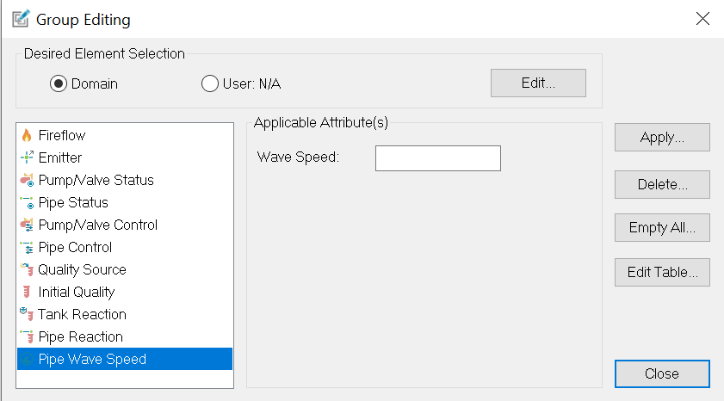Viewport: 724px width, 401px height.
Task: Choose the User: N/A radio option
Action: pyautogui.click(x=209, y=84)
